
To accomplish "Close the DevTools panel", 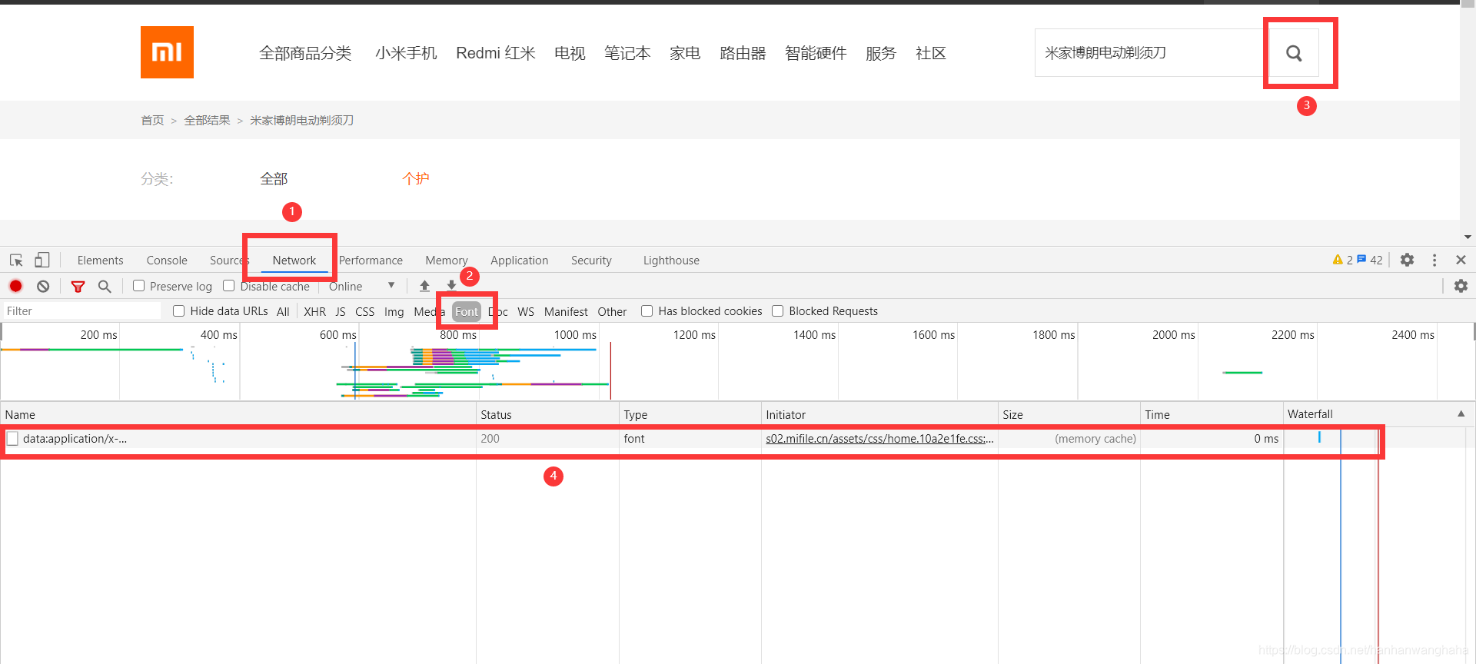I will (1461, 260).
